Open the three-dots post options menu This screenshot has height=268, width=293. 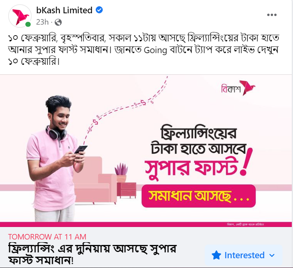click(x=272, y=15)
